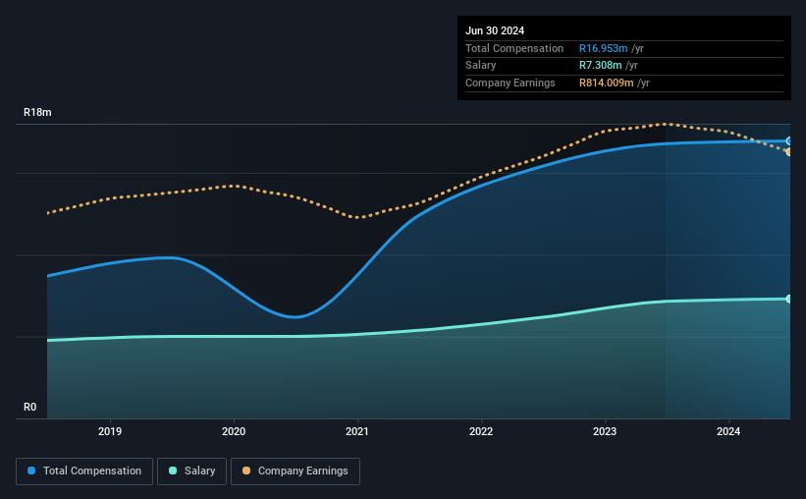
Task: Click the R814.009m company earnings value
Action: click(607, 83)
